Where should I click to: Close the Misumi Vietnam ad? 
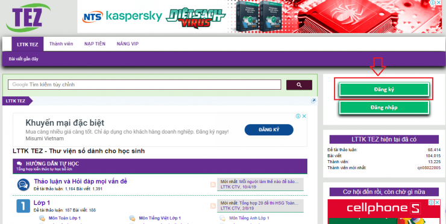[x=304, y=116]
